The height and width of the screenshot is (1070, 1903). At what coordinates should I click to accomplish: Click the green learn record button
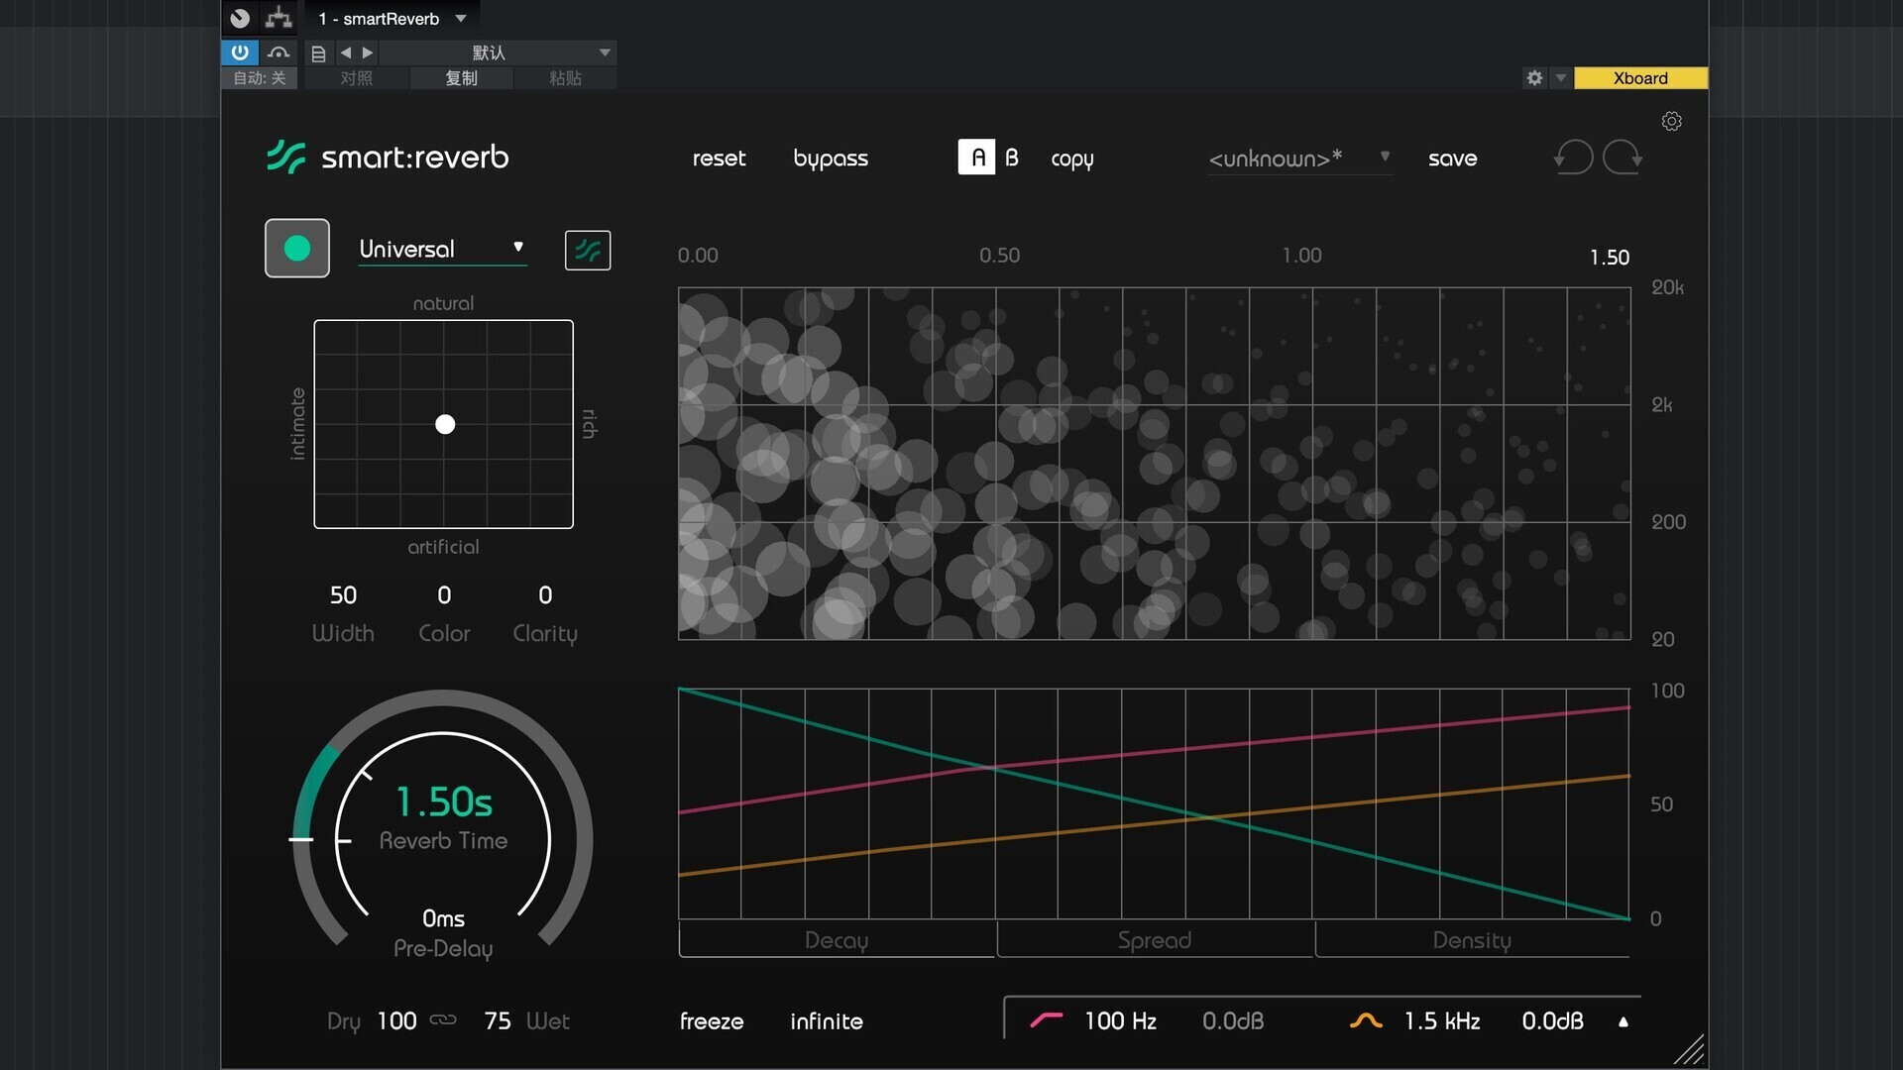click(297, 249)
